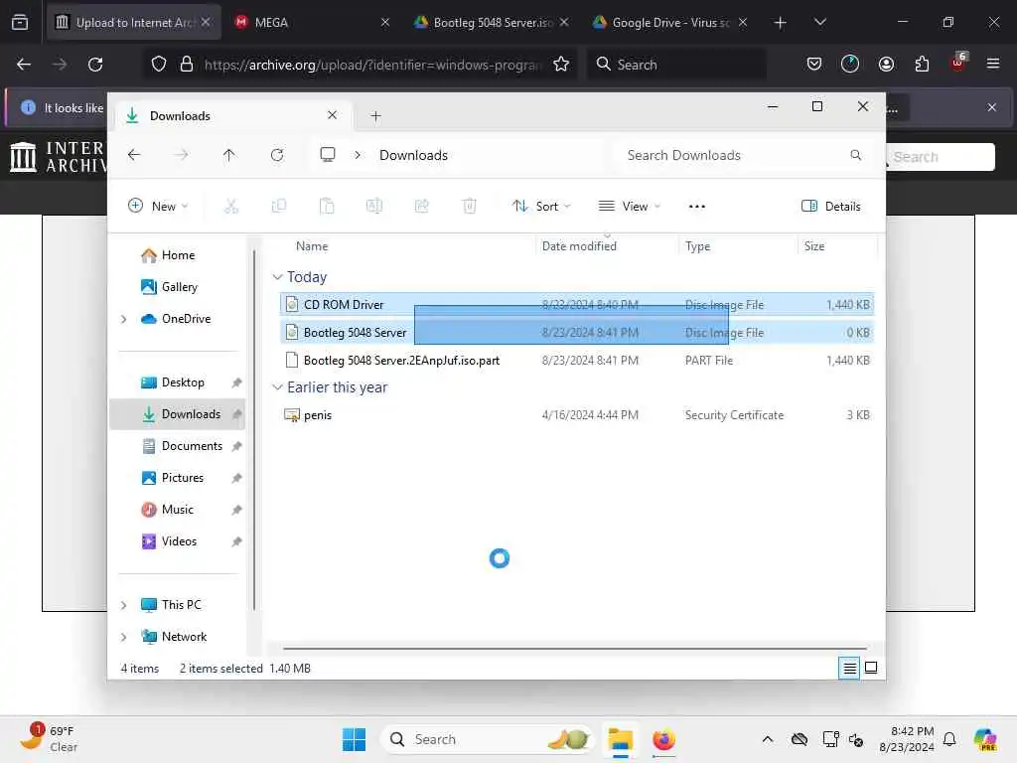Screen dimensions: 1017x763
Task: Click the Share icon in Explorer toolbar
Action: point(421,207)
